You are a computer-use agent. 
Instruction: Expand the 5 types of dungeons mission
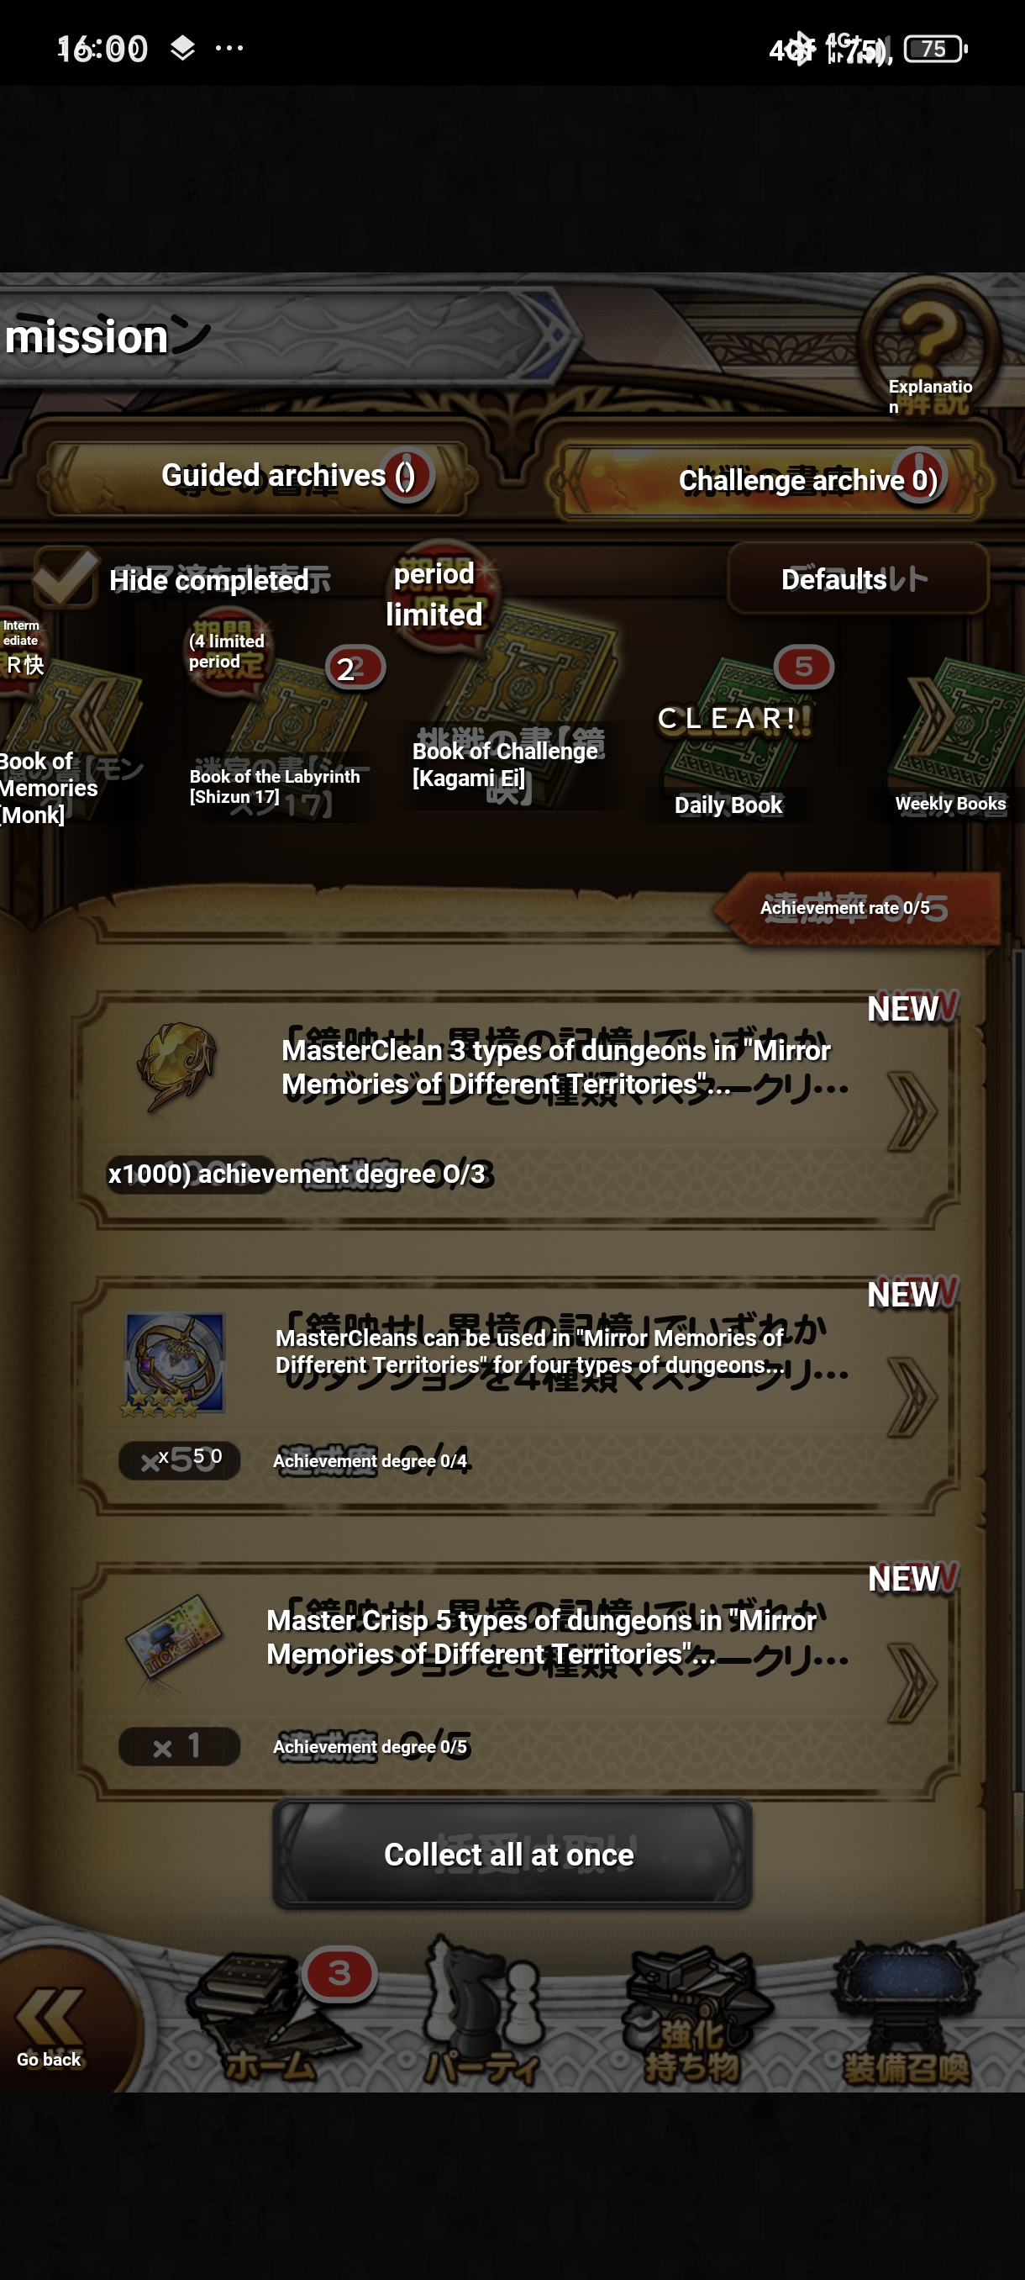point(517,1680)
